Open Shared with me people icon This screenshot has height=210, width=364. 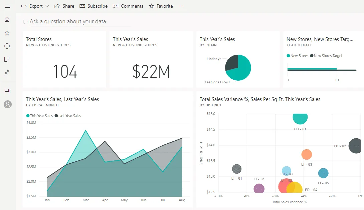[x=7, y=72]
